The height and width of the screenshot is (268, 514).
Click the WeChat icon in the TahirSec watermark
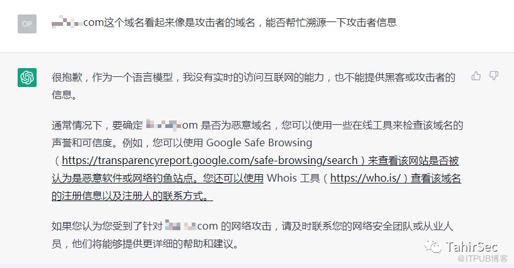[x=433, y=247]
